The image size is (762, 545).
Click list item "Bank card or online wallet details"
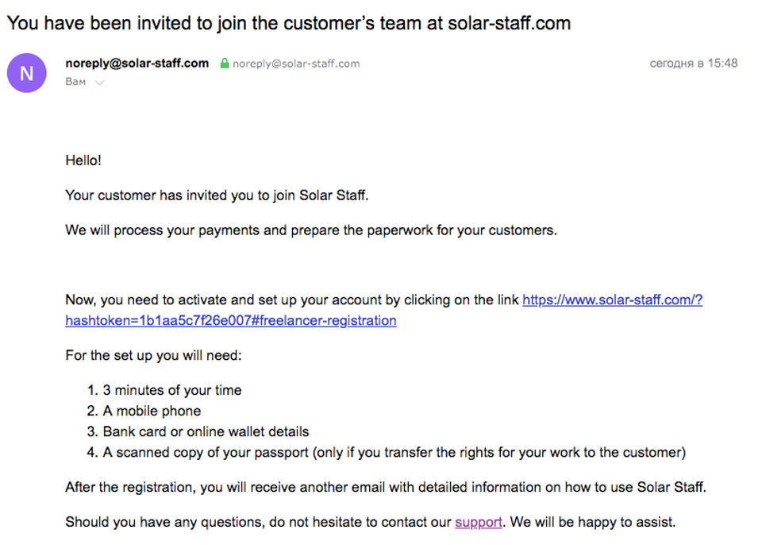(206, 432)
